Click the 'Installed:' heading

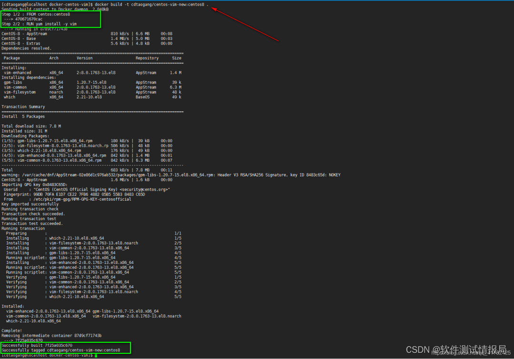[x=13, y=307]
